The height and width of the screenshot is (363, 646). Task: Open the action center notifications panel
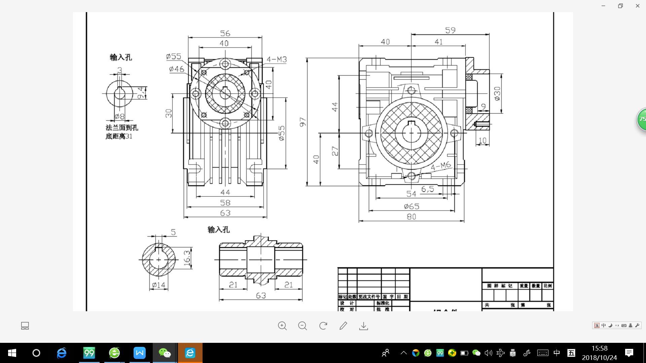(629, 353)
